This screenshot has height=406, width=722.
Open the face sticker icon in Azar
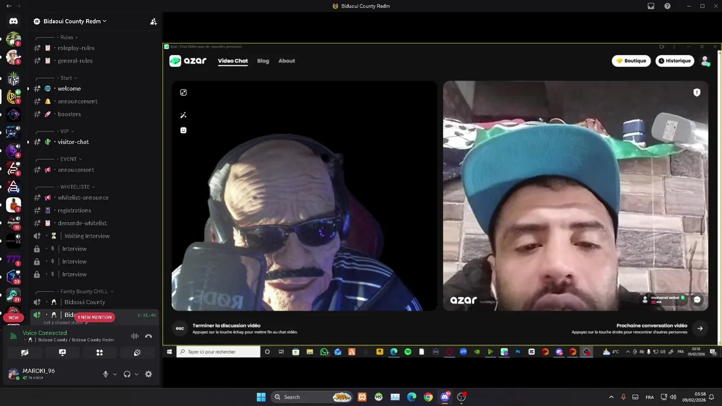tap(183, 130)
